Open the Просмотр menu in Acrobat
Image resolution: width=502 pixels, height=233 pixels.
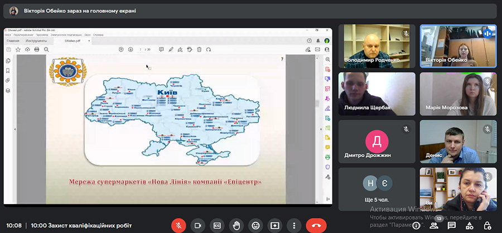[42, 35]
